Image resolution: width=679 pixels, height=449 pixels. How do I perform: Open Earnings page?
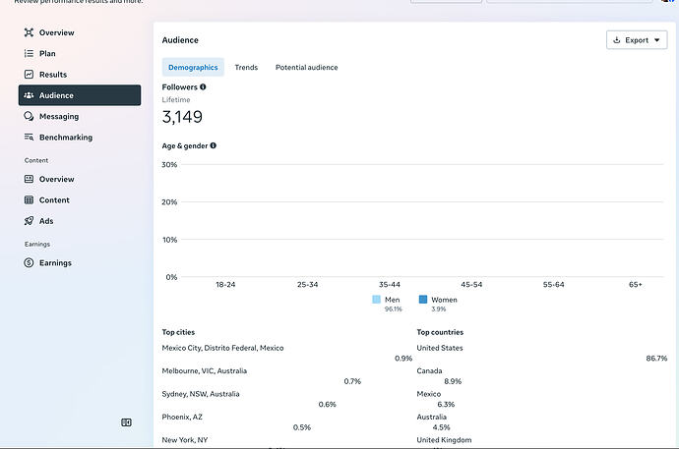point(80,262)
